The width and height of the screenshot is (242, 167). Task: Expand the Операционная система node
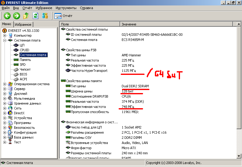click(5, 84)
